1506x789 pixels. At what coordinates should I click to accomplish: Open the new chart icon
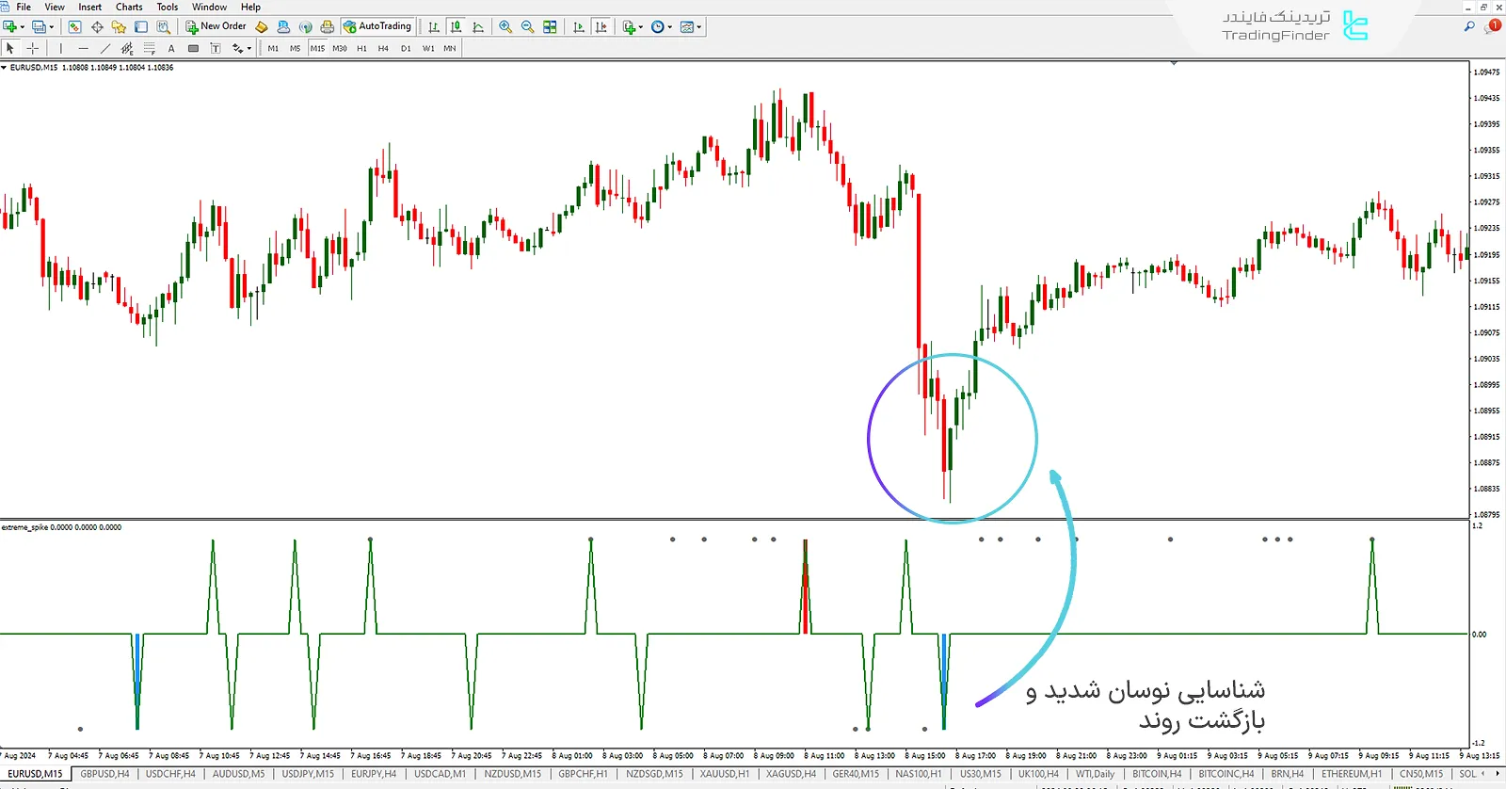click(8, 27)
